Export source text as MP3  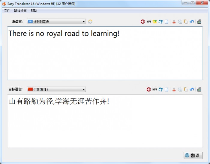point(149,22)
